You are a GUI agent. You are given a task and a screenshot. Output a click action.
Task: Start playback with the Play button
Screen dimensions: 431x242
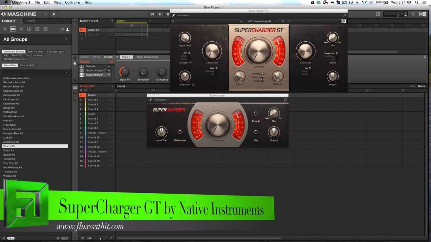pos(160,14)
